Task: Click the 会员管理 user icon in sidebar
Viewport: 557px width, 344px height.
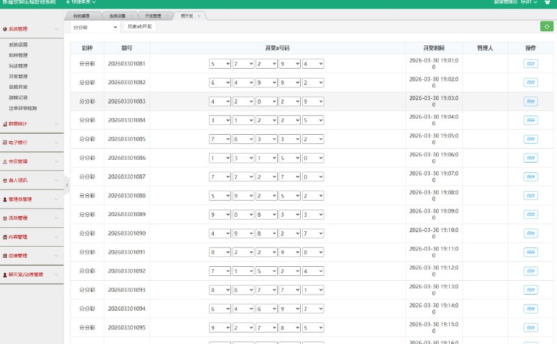Action: pos(5,161)
